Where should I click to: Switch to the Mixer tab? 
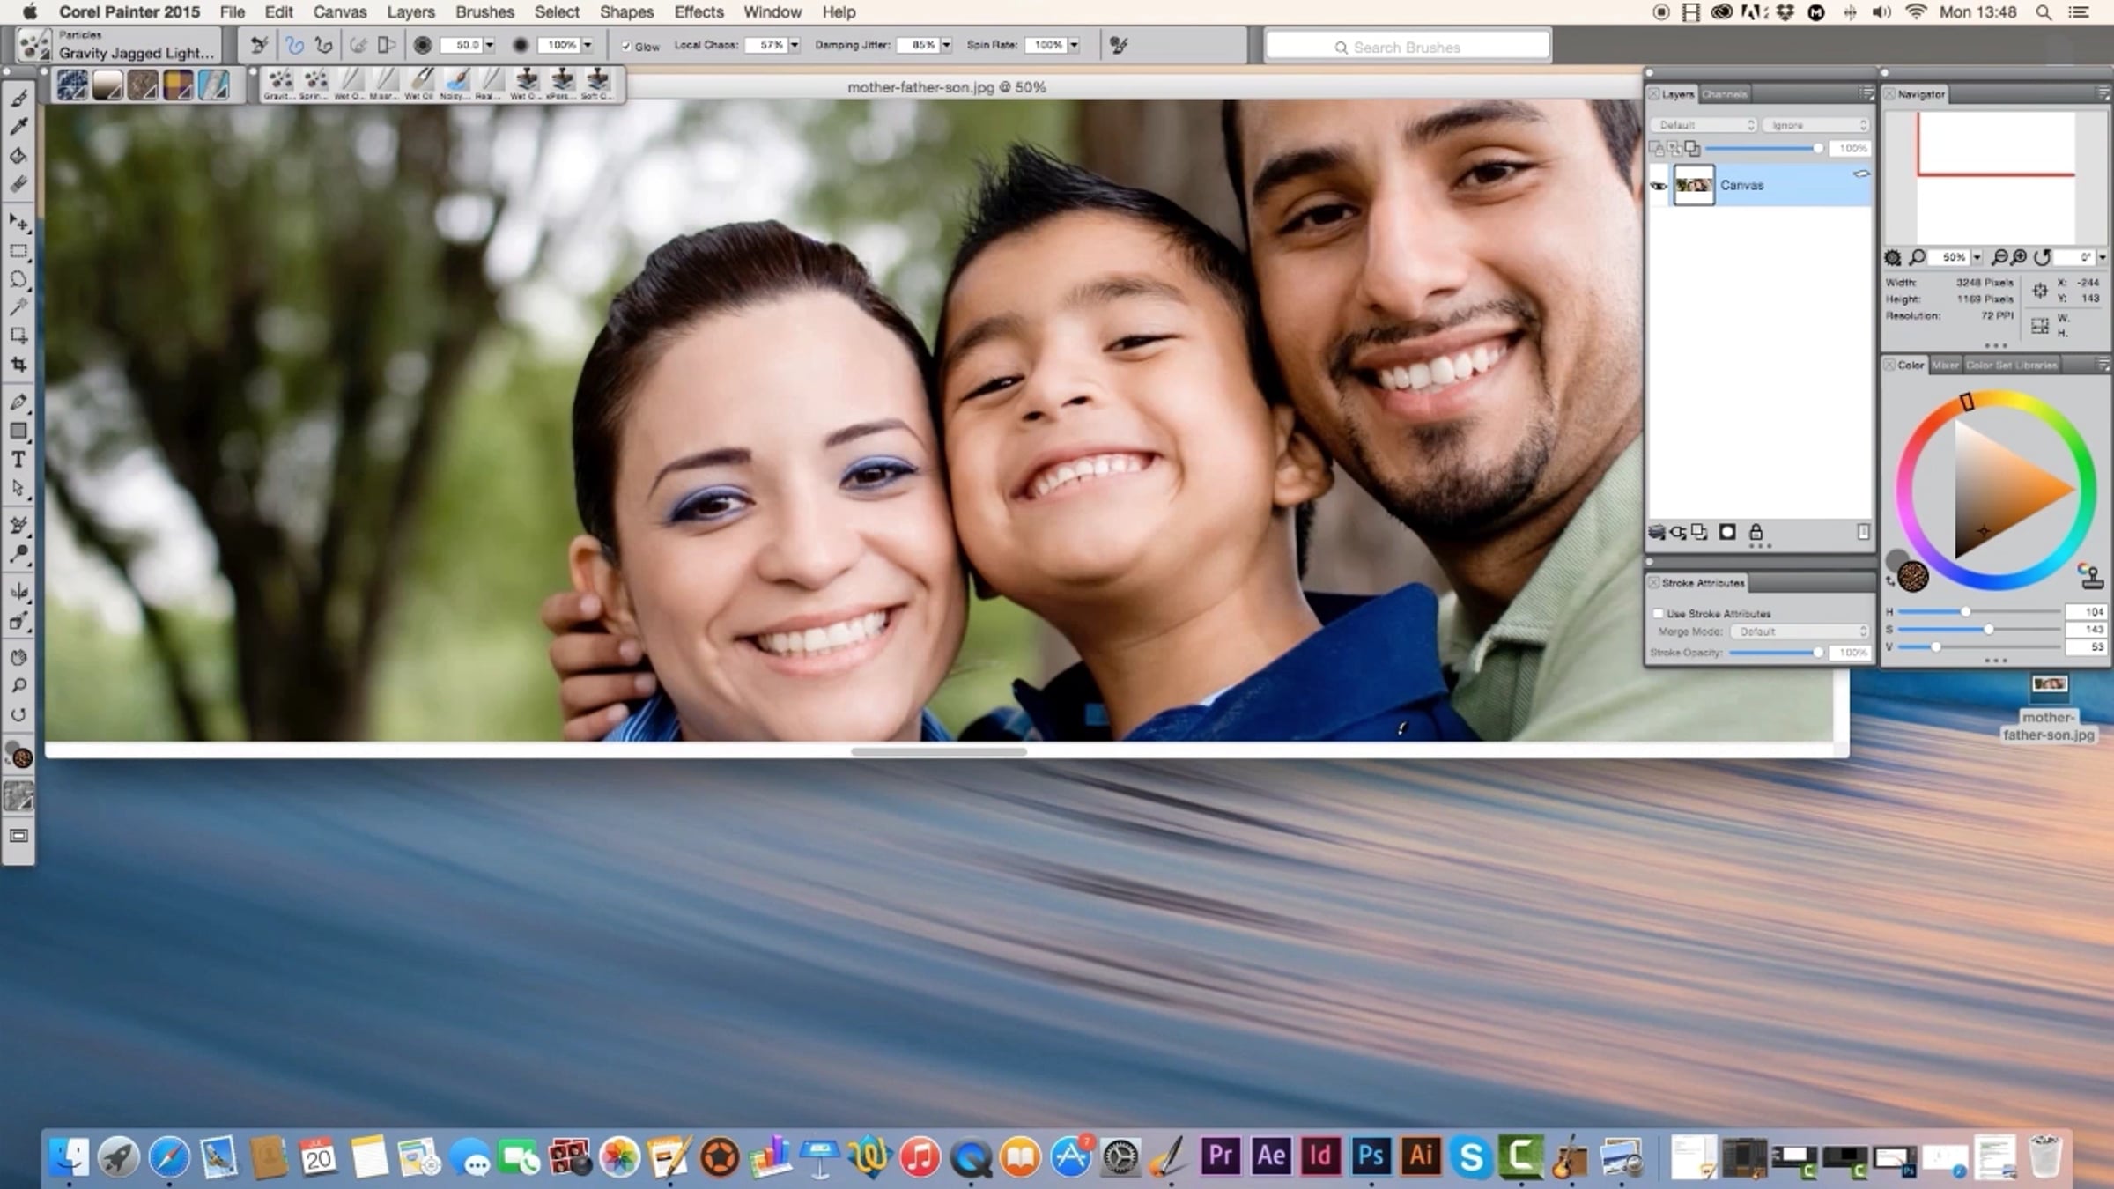point(1945,365)
